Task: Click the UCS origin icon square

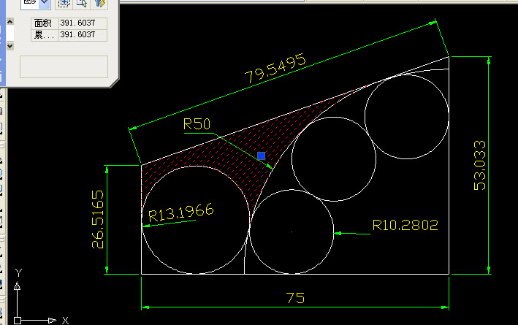Action: pyautogui.click(x=18, y=321)
